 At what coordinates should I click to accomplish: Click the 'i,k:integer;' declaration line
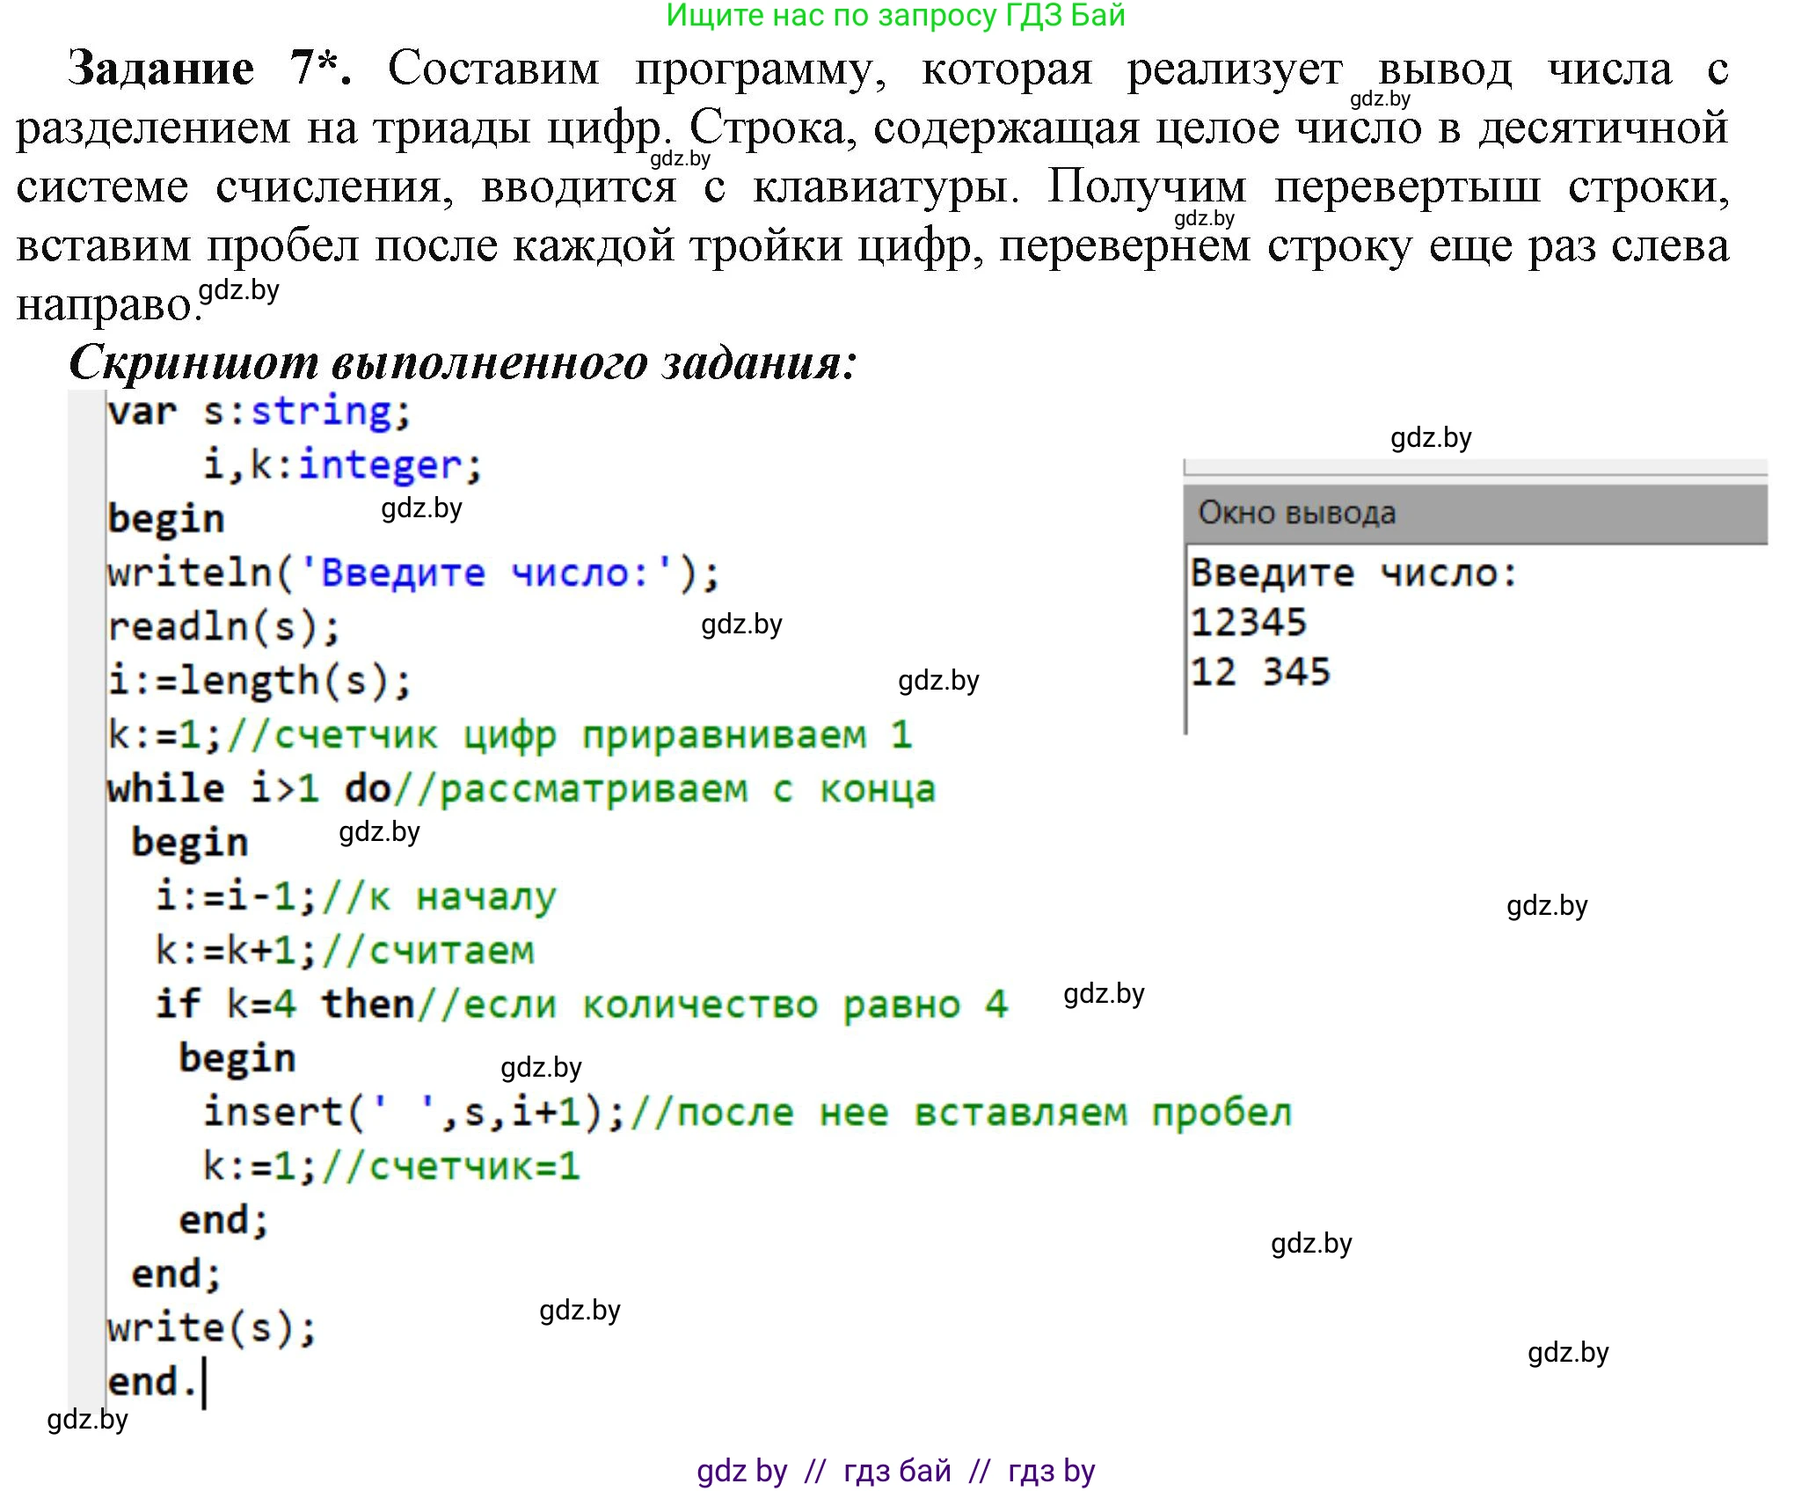coord(341,465)
